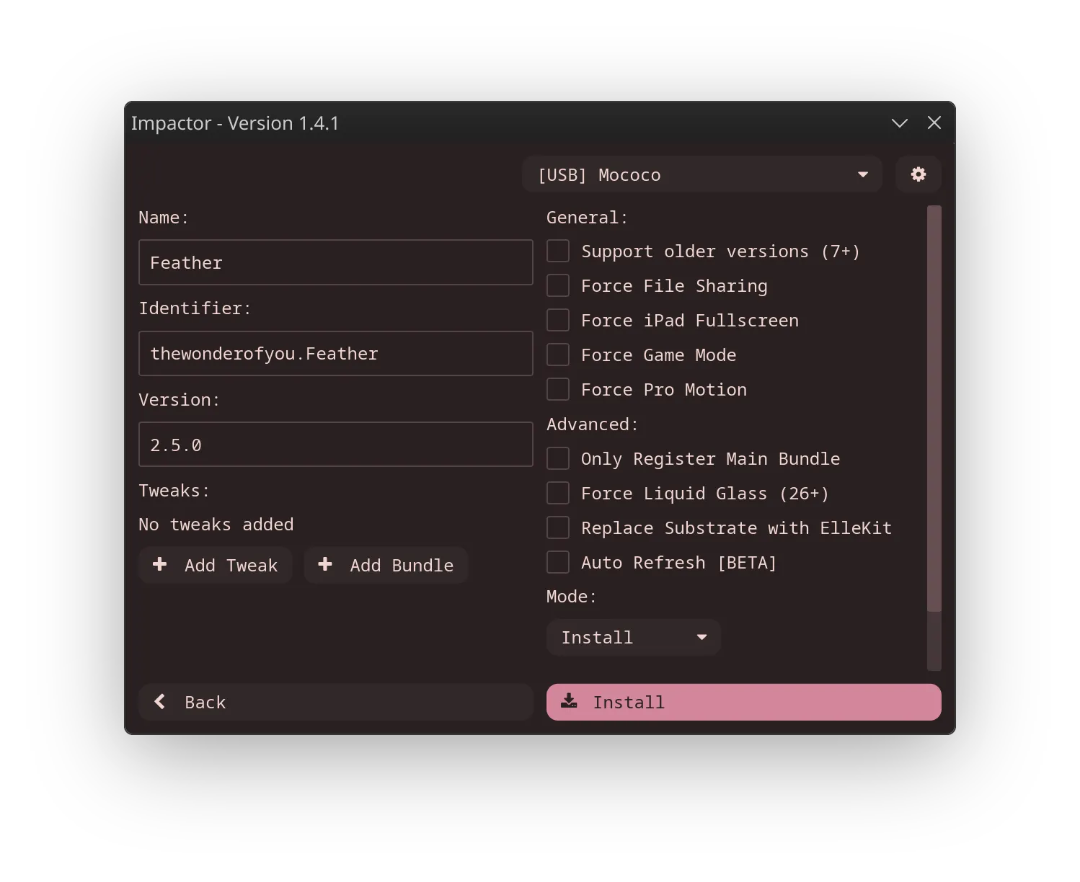
Task: Collapse window using the title bar chevron
Action: pyautogui.click(x=899, y=123)
